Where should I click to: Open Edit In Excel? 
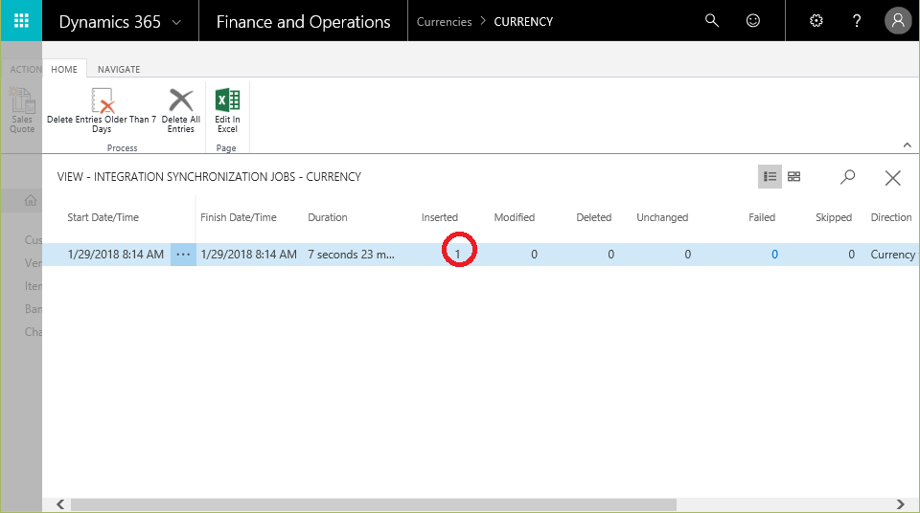pos(227,110)
